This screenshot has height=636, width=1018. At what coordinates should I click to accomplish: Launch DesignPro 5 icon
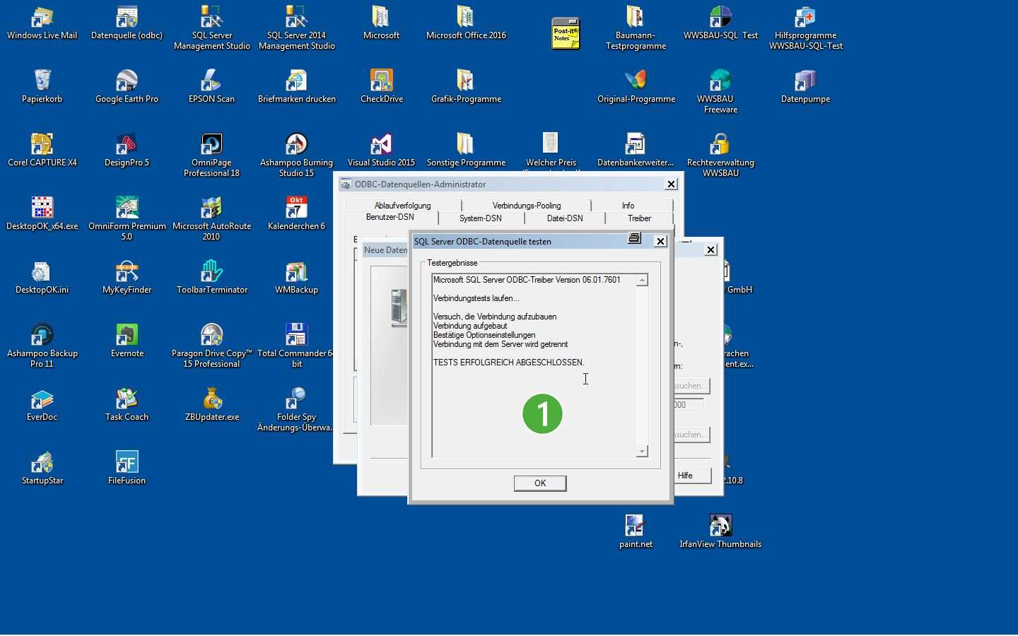point(127,151)
